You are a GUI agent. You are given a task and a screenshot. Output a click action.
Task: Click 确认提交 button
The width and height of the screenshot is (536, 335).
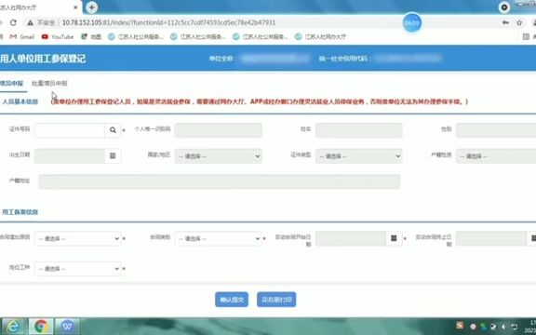tap(232, 300)
